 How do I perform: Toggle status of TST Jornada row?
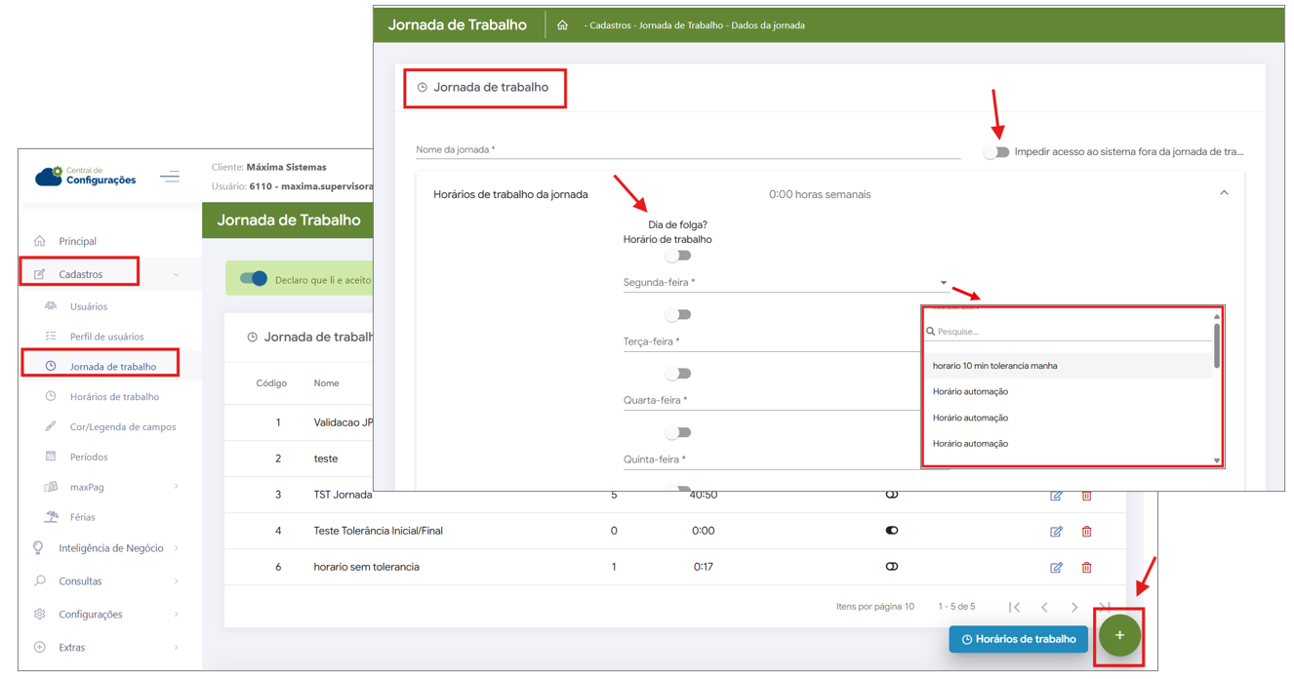[x=892, y=495]
